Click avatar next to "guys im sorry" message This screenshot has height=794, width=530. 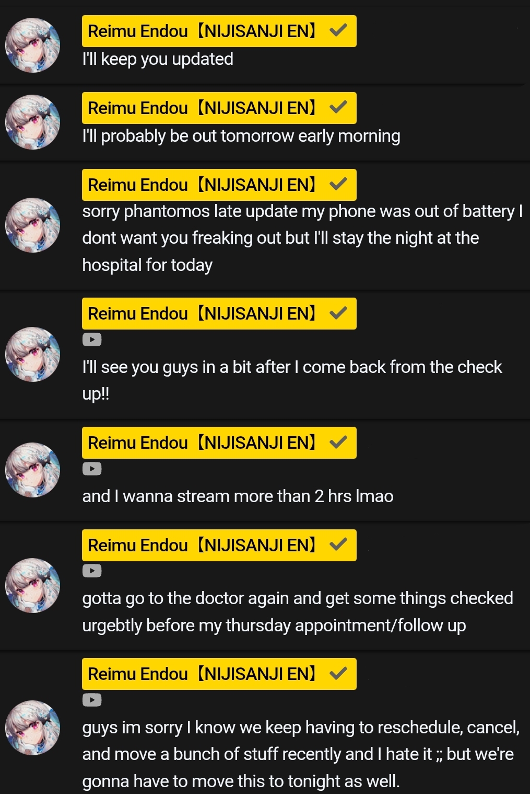click(32, 728)
